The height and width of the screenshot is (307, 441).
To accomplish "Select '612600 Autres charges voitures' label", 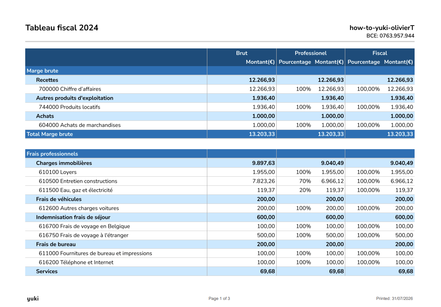I will pyautogui.click(x=79, y=208).
